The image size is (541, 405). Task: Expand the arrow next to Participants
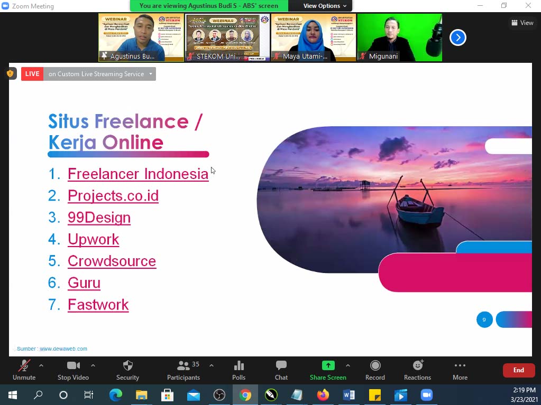[x=212, y=365]
